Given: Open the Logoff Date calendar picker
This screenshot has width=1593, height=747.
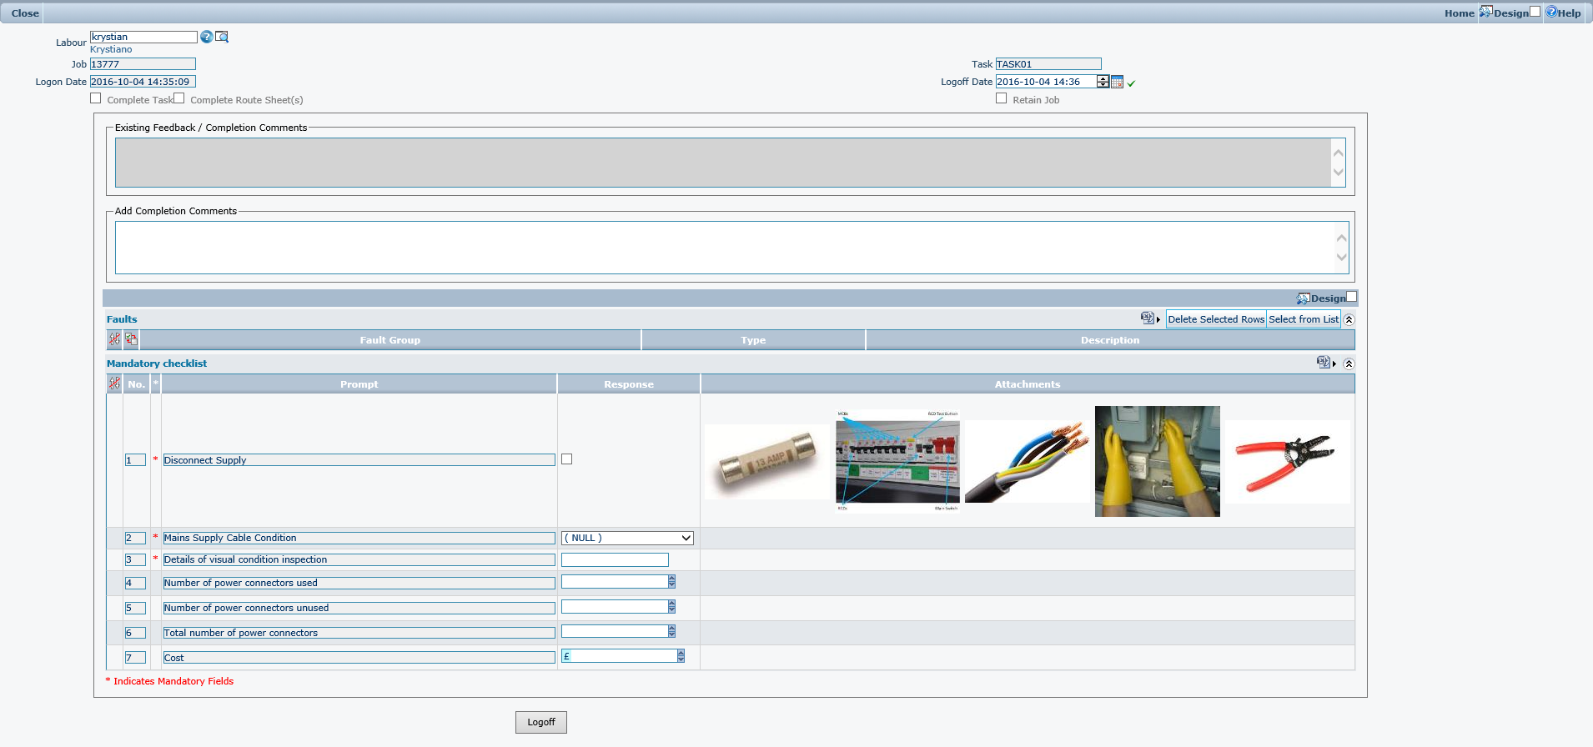Looking at the screenshot, I should [1117, 82].
